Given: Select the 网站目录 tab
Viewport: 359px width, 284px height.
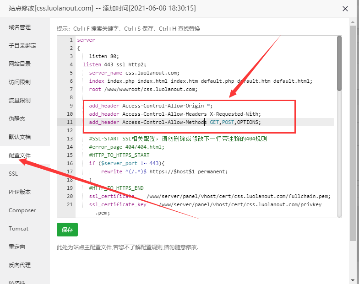Looking at the screenshot, I should (20, 64).
